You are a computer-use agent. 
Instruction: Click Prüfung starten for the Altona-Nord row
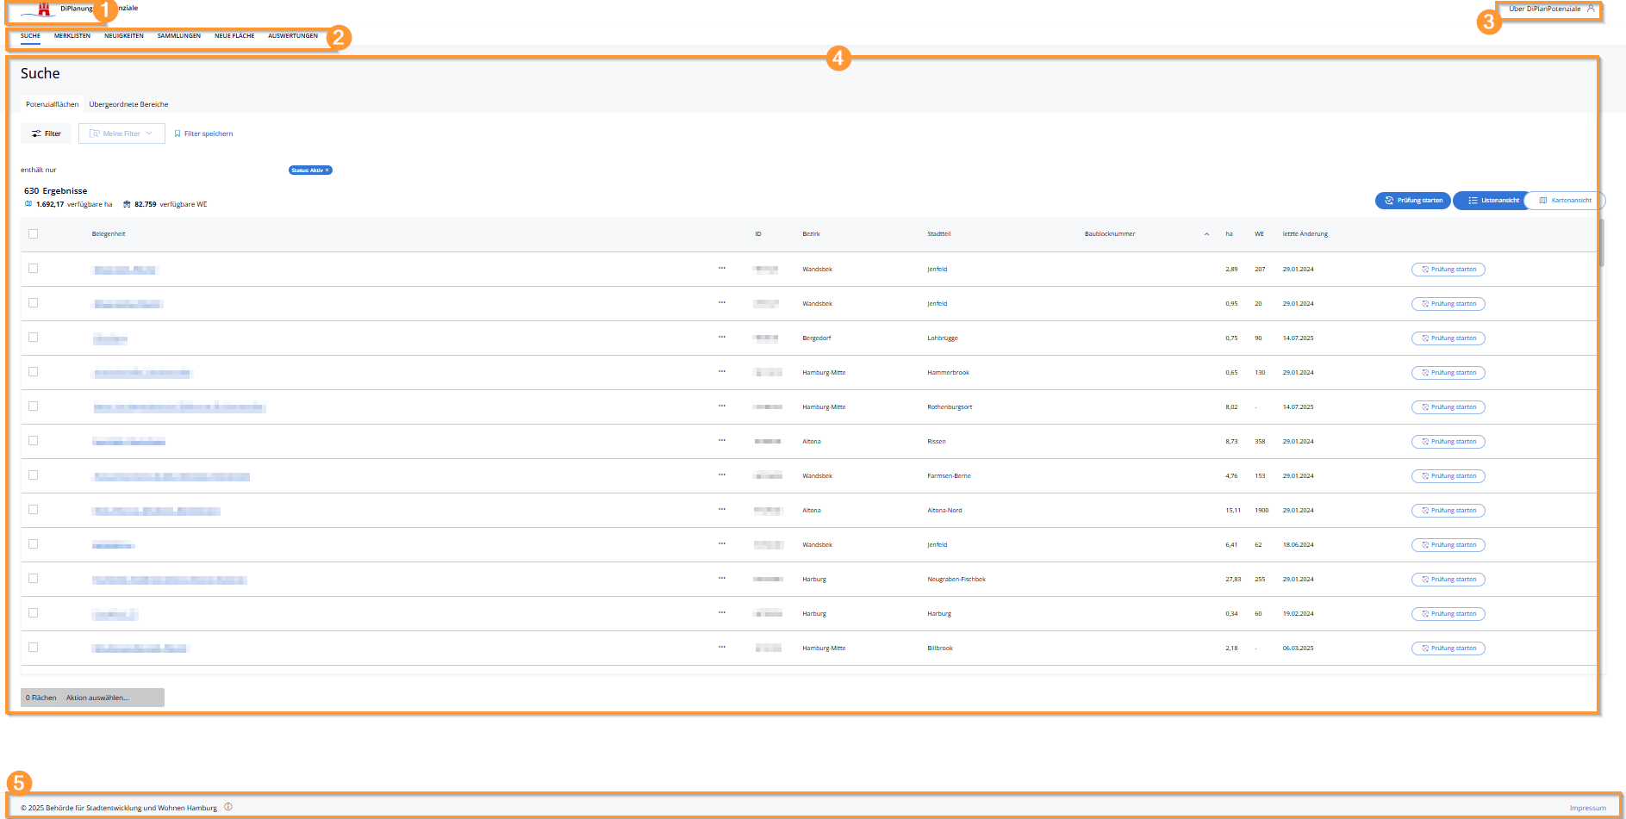coord(1448,511)
